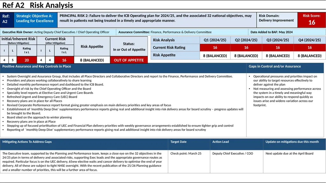
Task: Select the red 'Risk Score: 16' box
Action: [311, 20]
